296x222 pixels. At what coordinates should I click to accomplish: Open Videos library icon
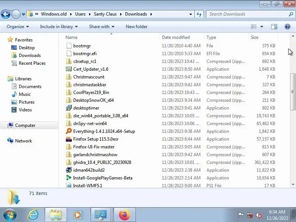tap(14, 110)
